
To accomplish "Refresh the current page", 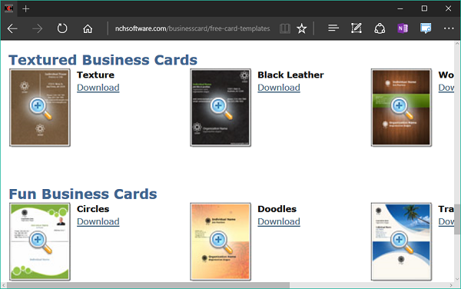I will pyautogui.click(x=62, y=28).
